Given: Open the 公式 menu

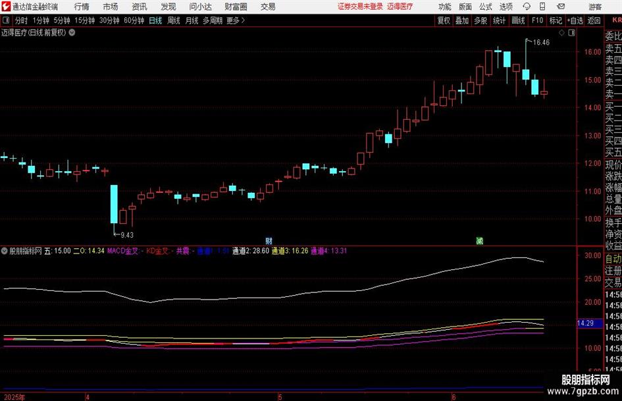Looking at the screenshot, I should coord(486,7).
